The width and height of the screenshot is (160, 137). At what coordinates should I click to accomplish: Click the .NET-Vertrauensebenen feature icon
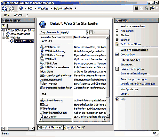coord(42,67)
